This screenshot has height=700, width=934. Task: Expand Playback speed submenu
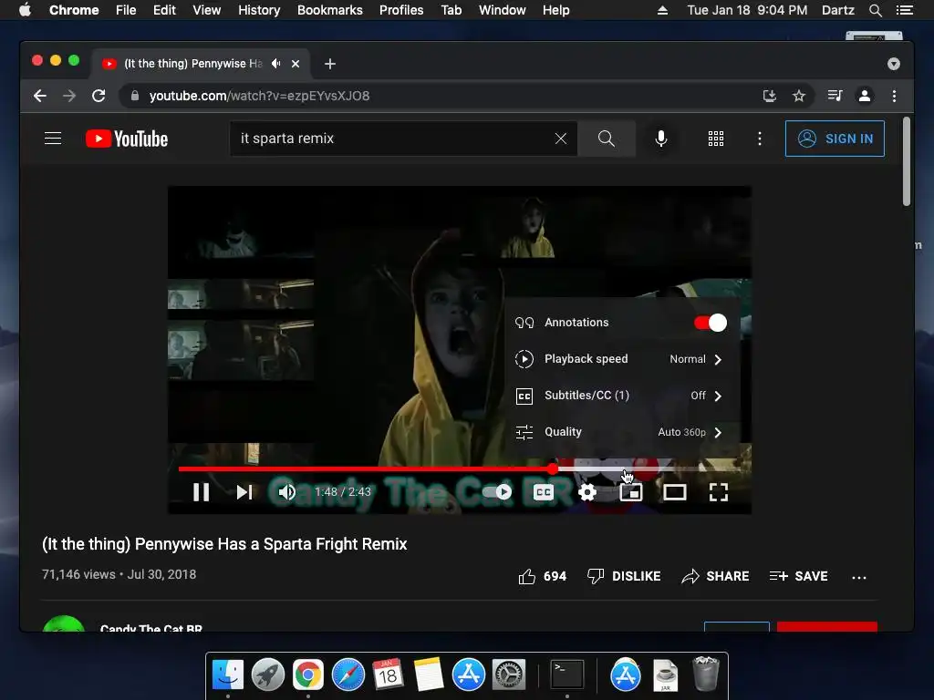622,359
